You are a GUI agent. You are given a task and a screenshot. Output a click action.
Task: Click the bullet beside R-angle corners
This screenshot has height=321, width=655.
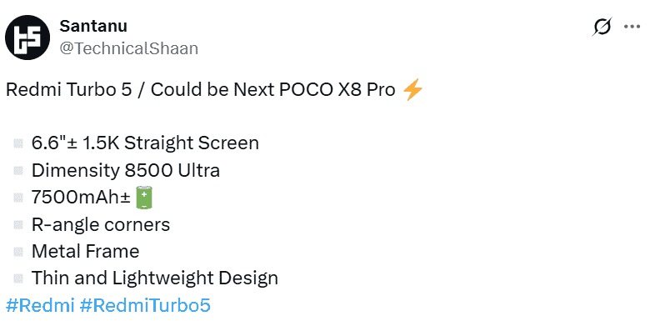(18, 225)
